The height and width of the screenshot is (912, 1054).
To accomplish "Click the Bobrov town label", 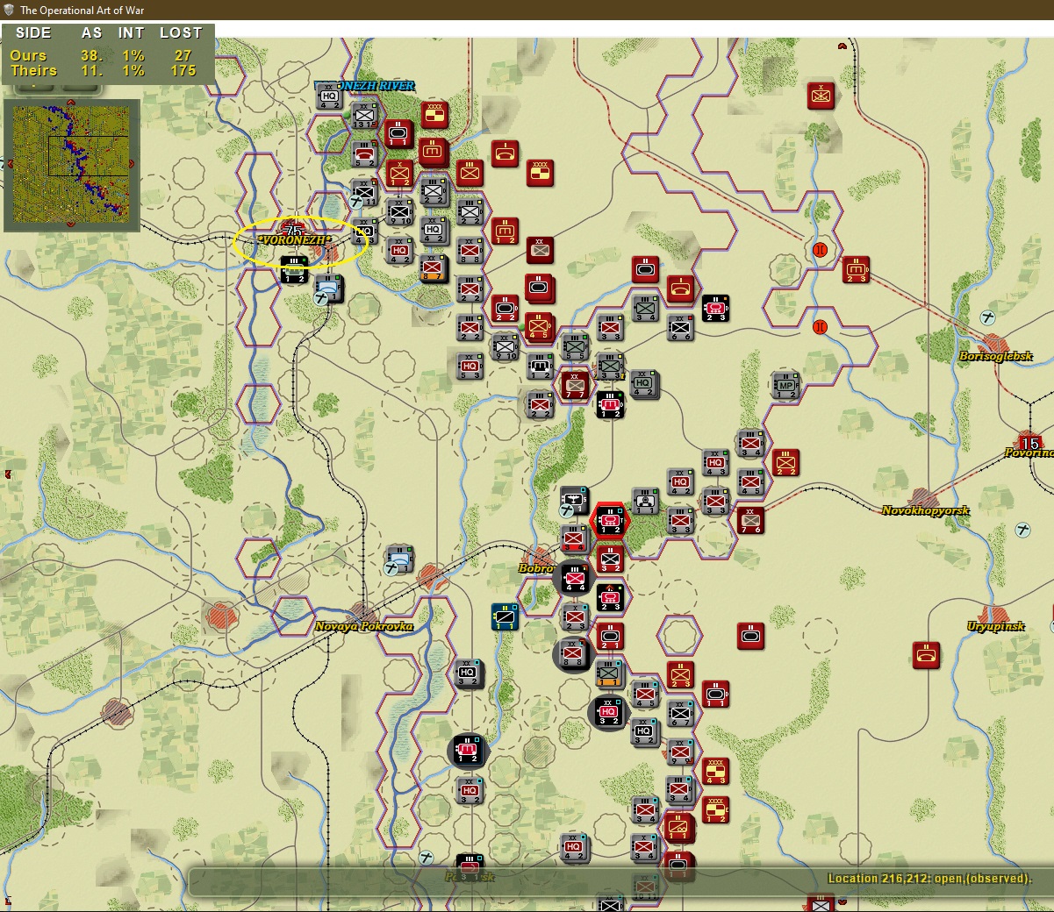I will (x=536, y=568).
